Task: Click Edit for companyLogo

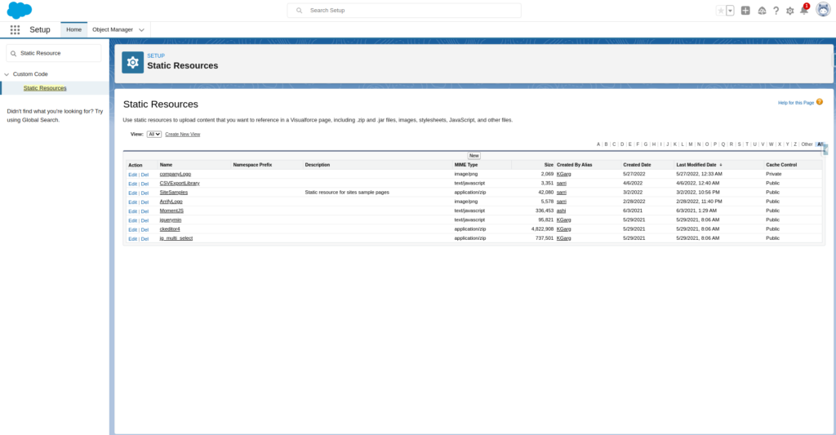Action: 132,175
